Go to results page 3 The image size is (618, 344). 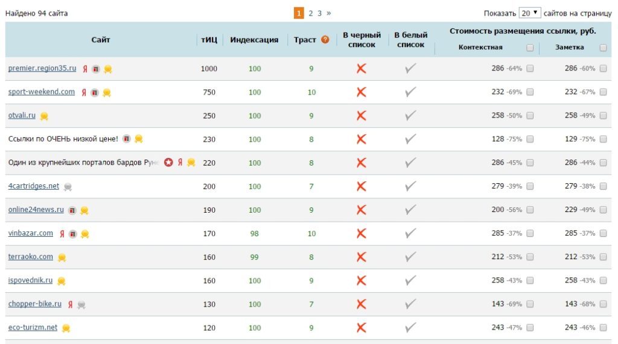click(320, 13)
